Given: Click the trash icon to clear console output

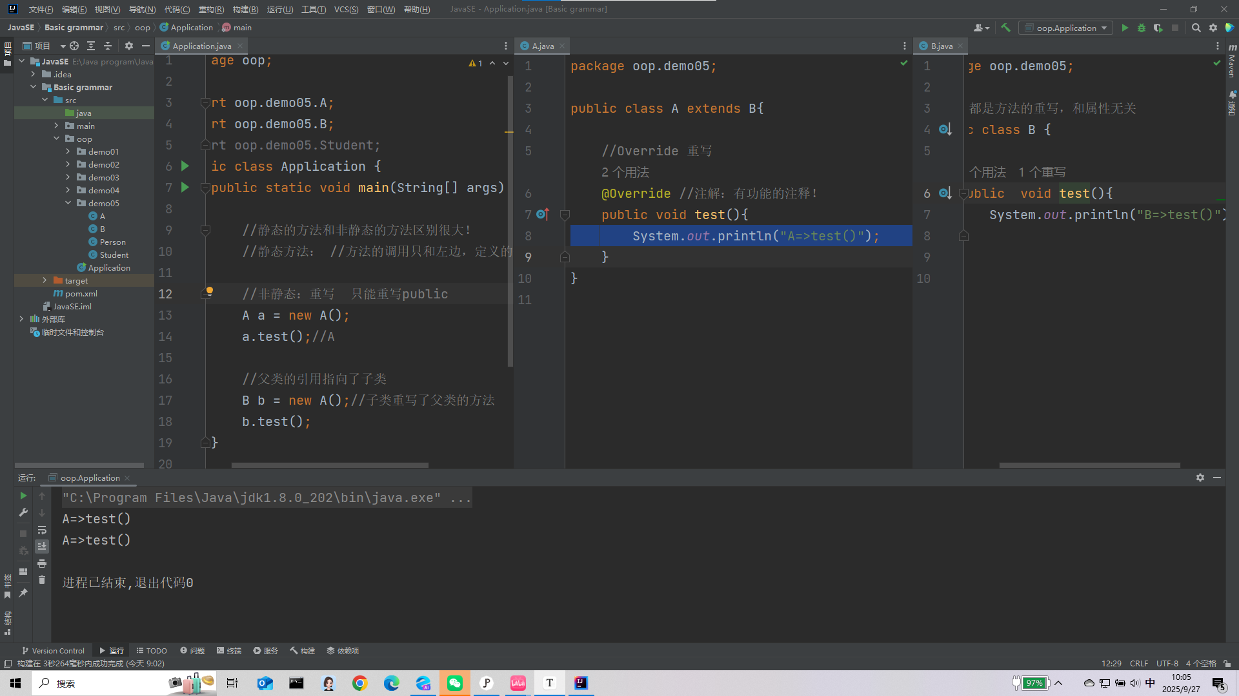Looking at the screenshot, I should (x=42, y=580).
